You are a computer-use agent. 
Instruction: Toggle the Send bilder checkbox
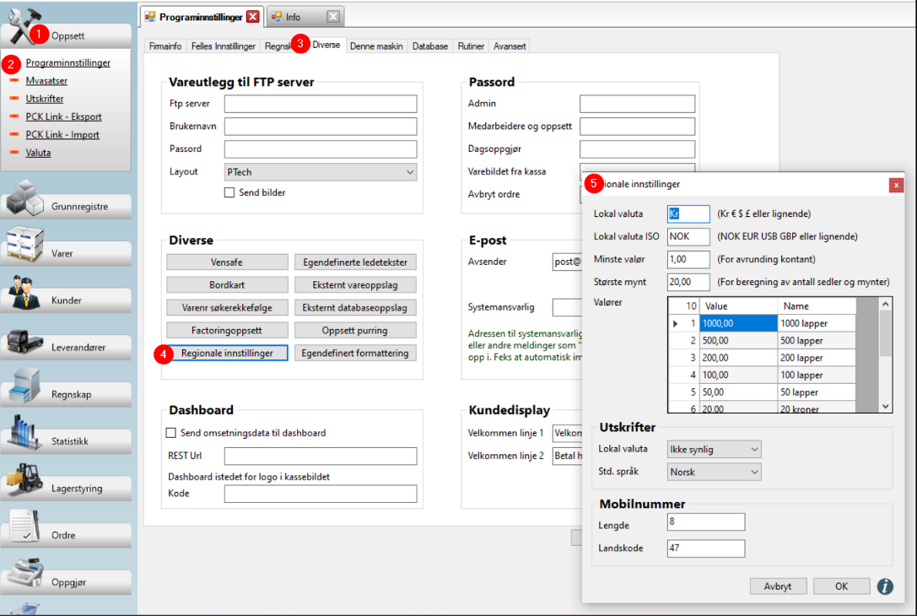click(x=229, y=192)
